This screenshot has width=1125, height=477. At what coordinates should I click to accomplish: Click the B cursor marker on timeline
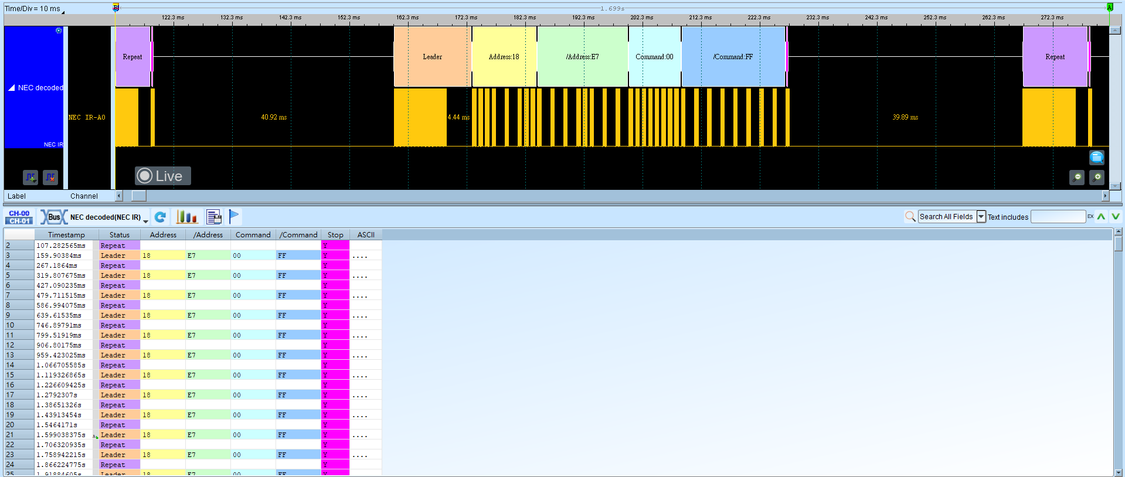[115, 8]
